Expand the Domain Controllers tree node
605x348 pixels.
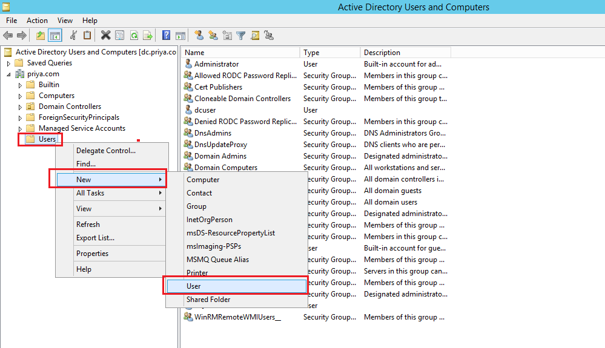pos(20,107)
